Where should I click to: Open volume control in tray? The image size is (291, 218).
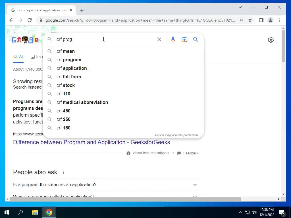pyautogui.click(x=254, y=212)
